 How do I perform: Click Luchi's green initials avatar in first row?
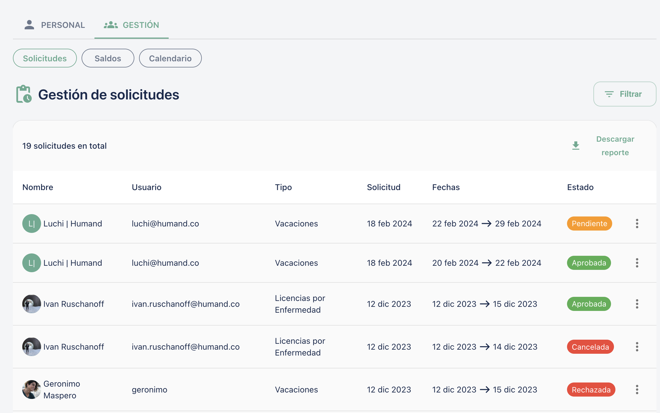pos(32,224)
